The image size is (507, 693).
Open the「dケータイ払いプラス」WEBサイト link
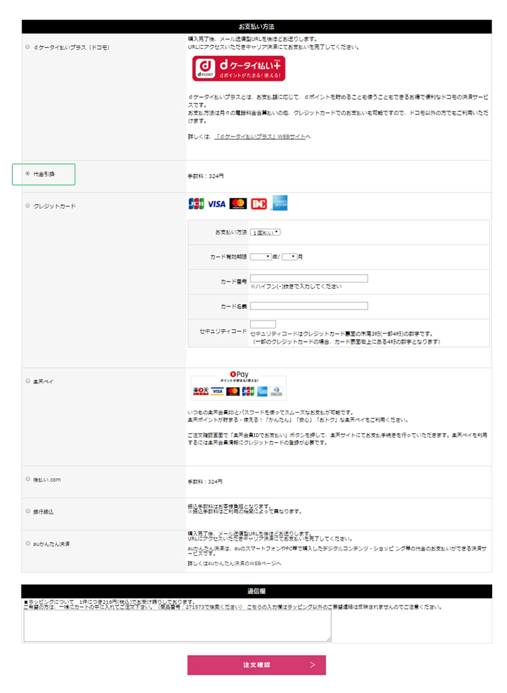(262, 136)
